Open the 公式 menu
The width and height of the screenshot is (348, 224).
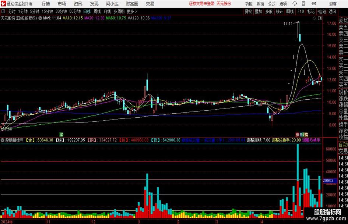pos(272,4)
